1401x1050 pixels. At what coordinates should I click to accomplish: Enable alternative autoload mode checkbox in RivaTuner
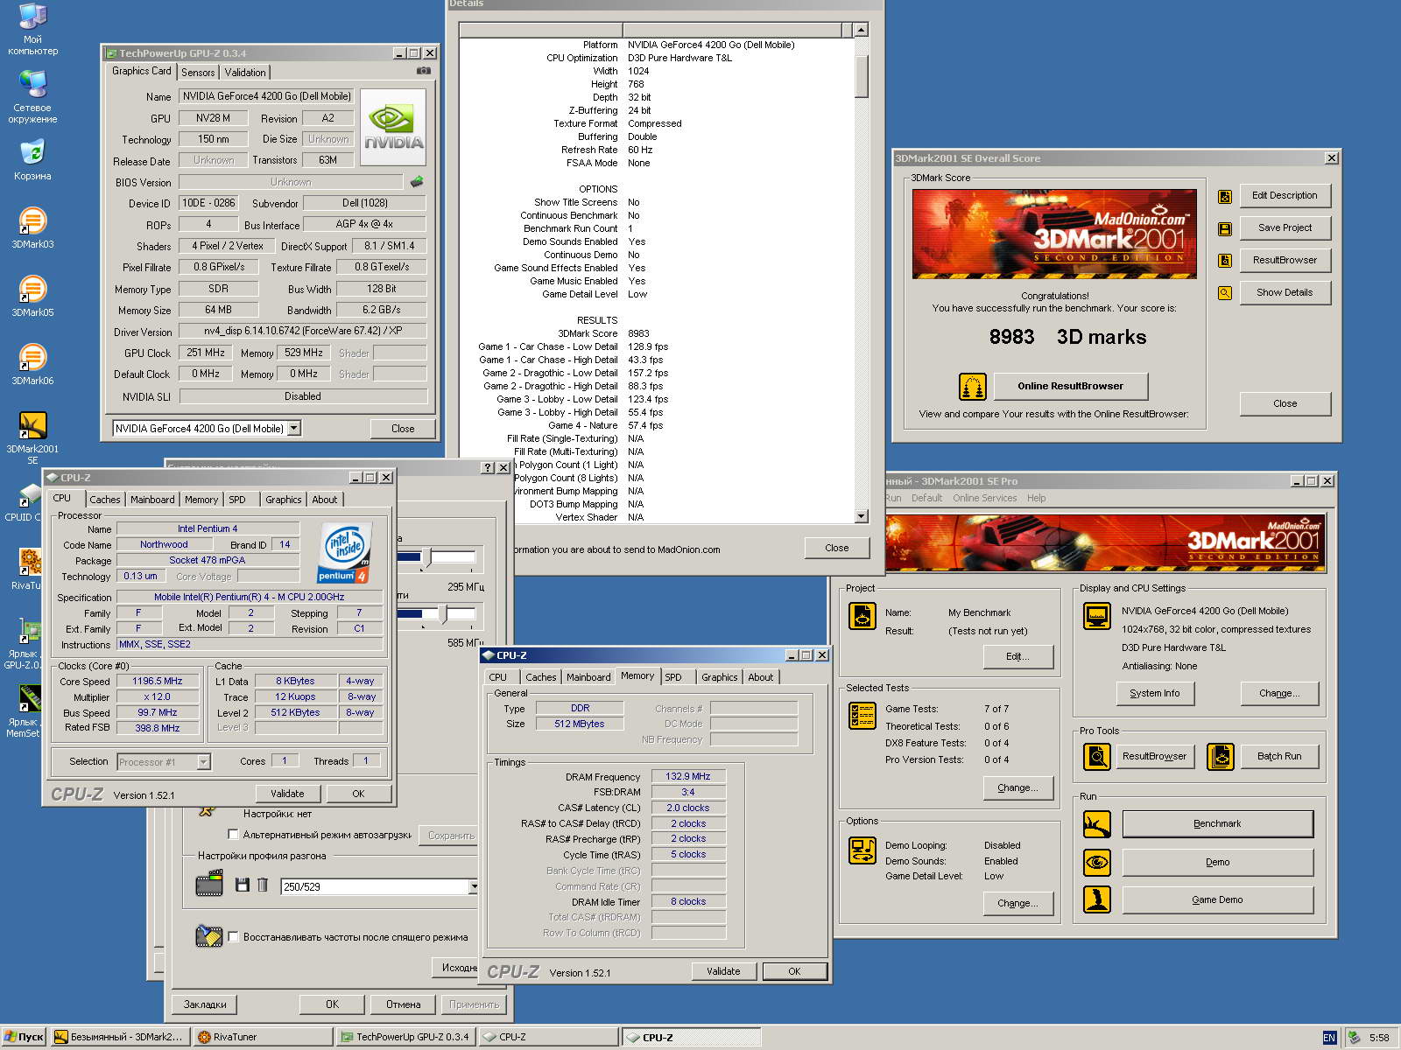point(233,835)
